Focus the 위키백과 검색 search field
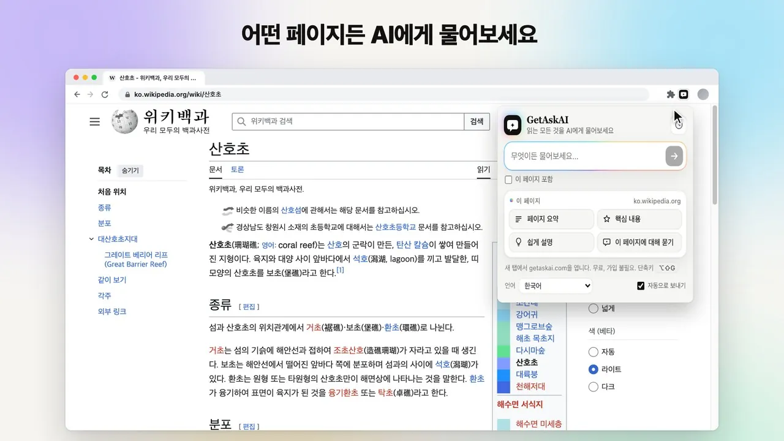Screen dimensions: 784x441 coord(348,121)
